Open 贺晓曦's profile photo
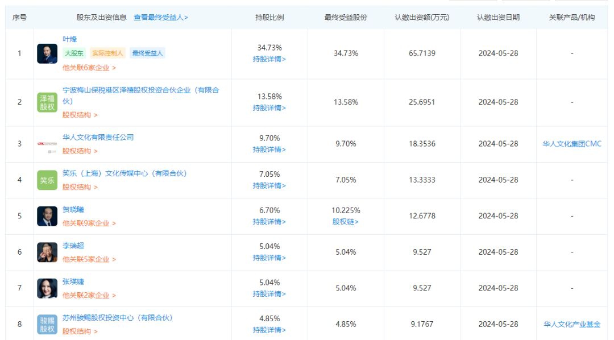 (x=47, y=216)
